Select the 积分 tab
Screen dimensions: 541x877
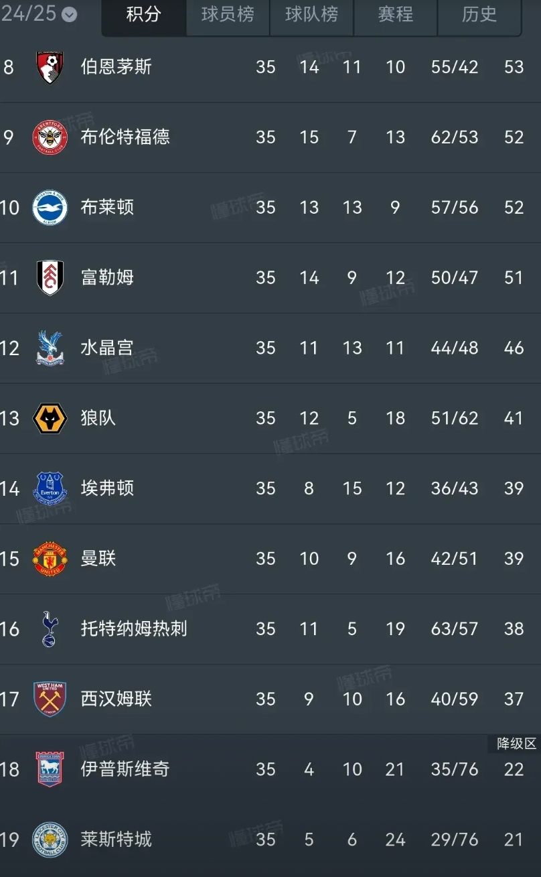[144, 14]
